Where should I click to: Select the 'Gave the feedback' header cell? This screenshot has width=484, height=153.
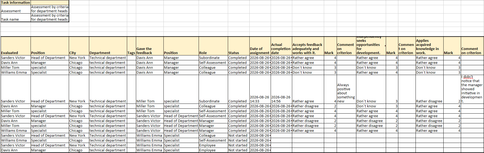pyautogui.click(x=150, y=46)
